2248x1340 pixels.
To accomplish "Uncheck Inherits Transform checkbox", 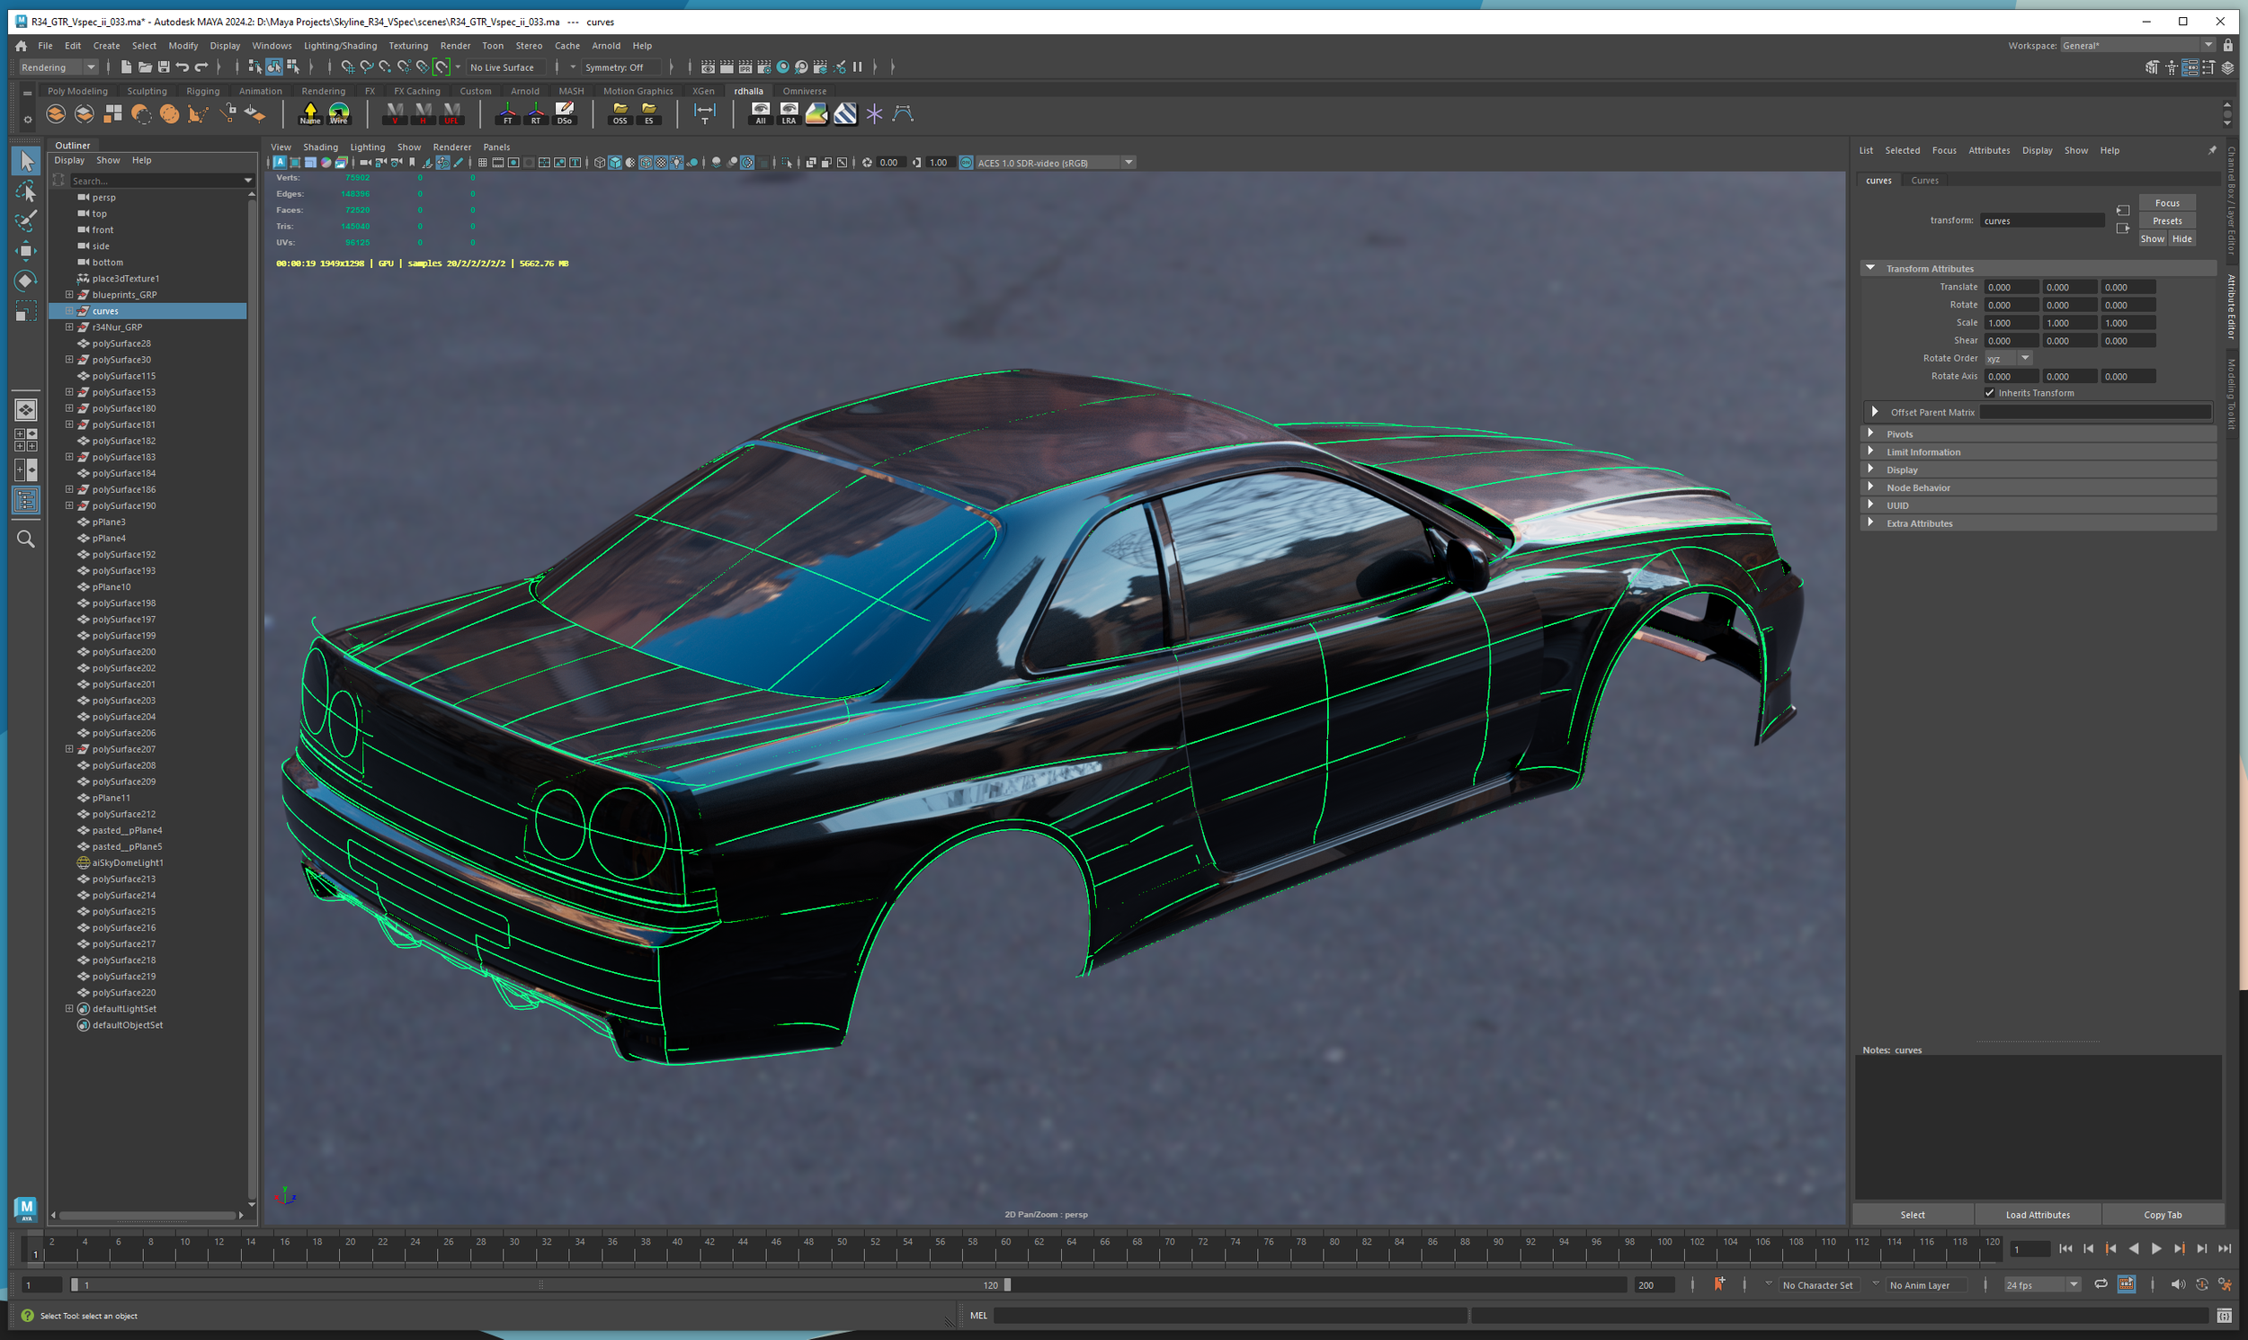I will 1989,393.
